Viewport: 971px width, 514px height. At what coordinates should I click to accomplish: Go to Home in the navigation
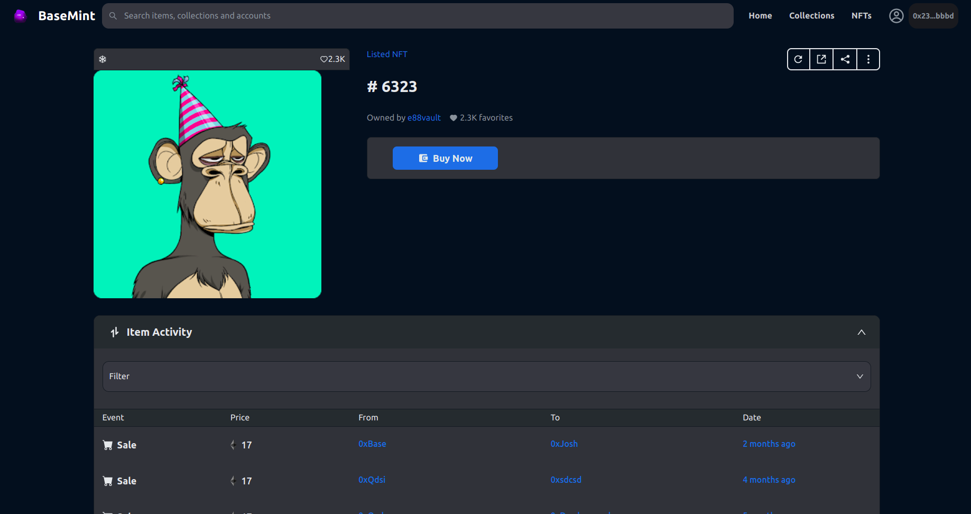(x=760, y=16)
